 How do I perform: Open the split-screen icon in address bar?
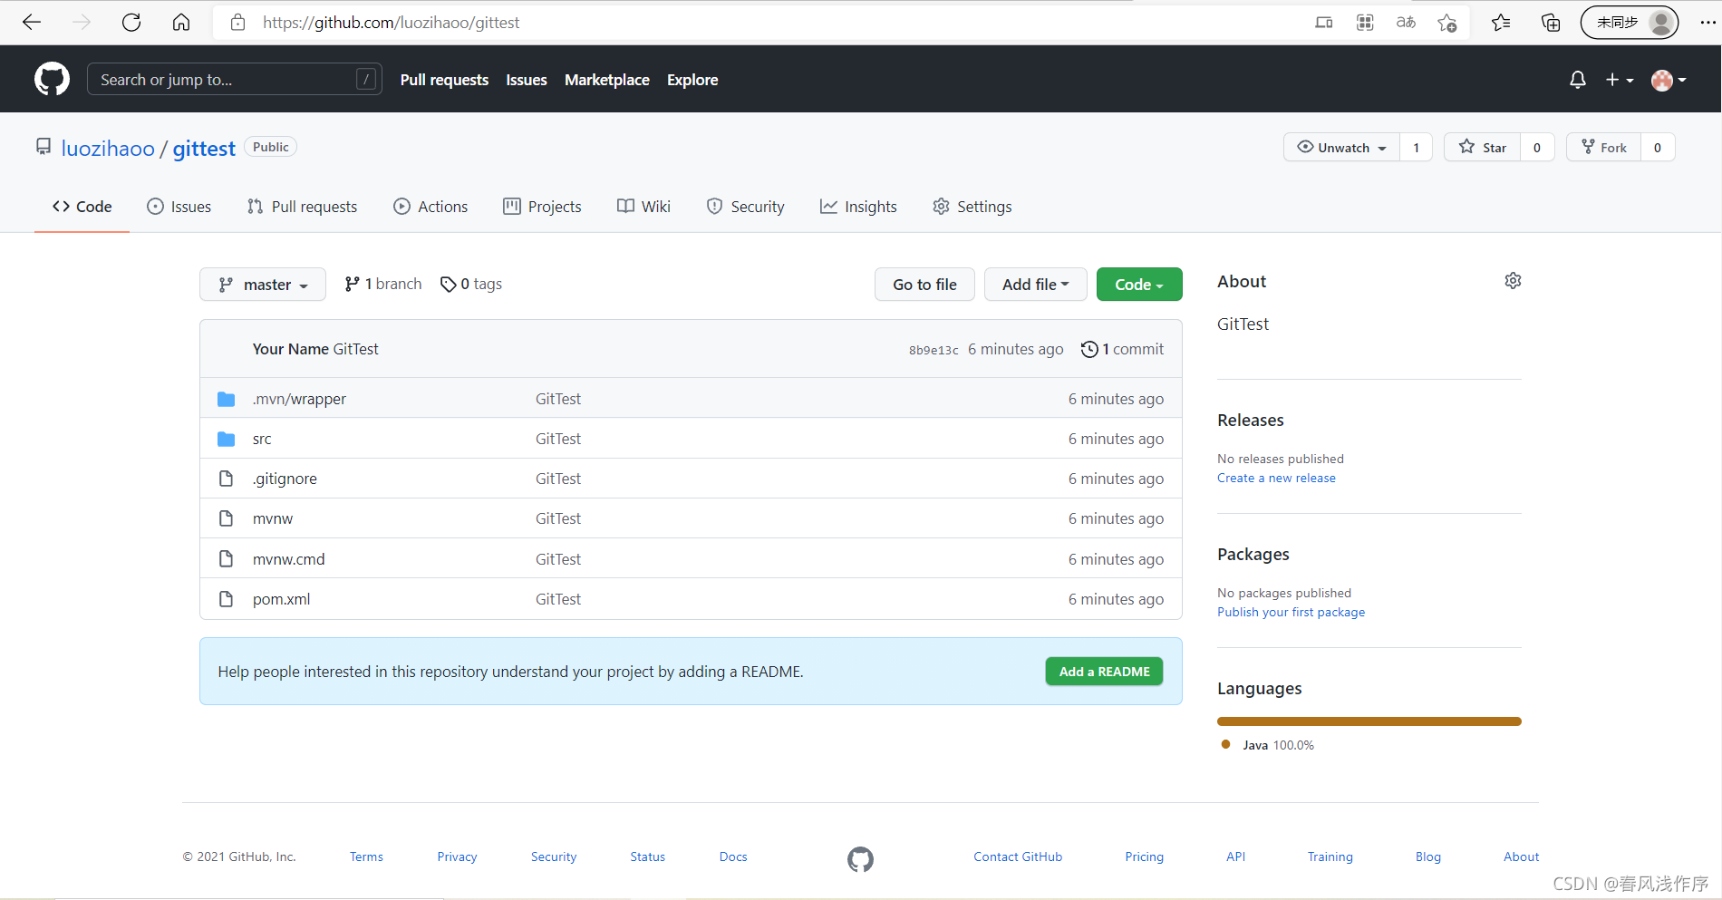1324,23
